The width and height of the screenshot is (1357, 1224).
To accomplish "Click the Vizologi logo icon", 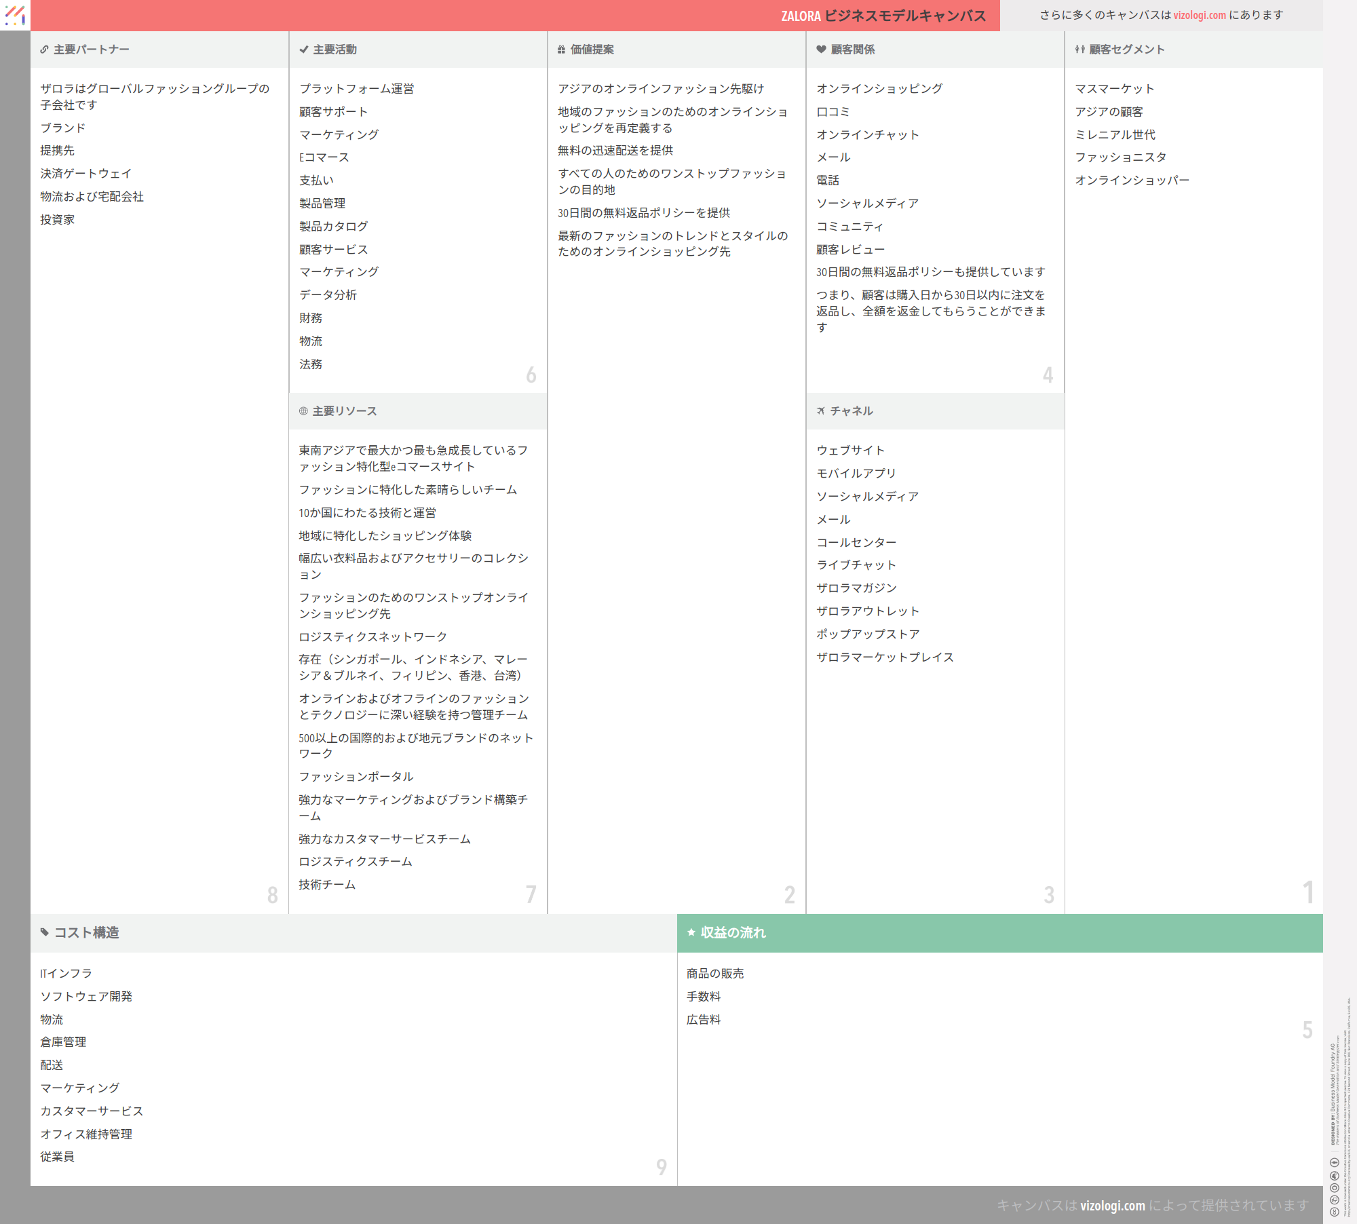I will click(x=15, y=15).
